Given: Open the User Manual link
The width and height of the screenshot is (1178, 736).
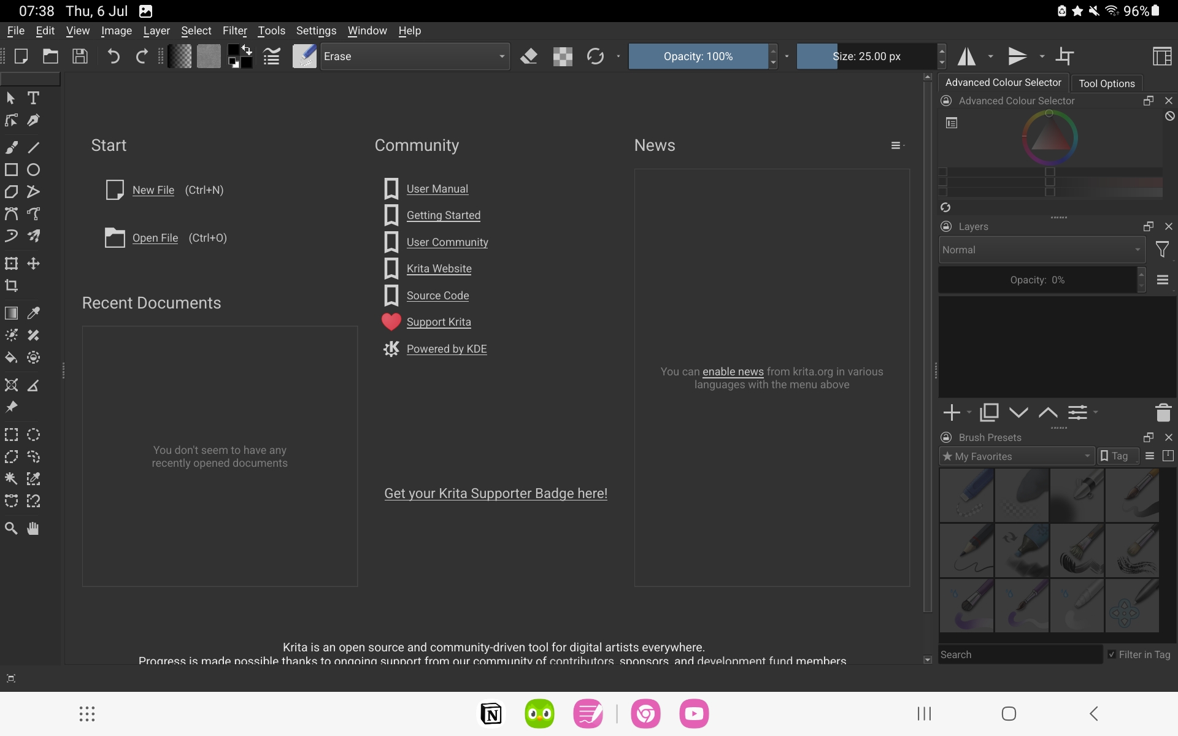Looking at the screenshot, I should coord(437,189).
